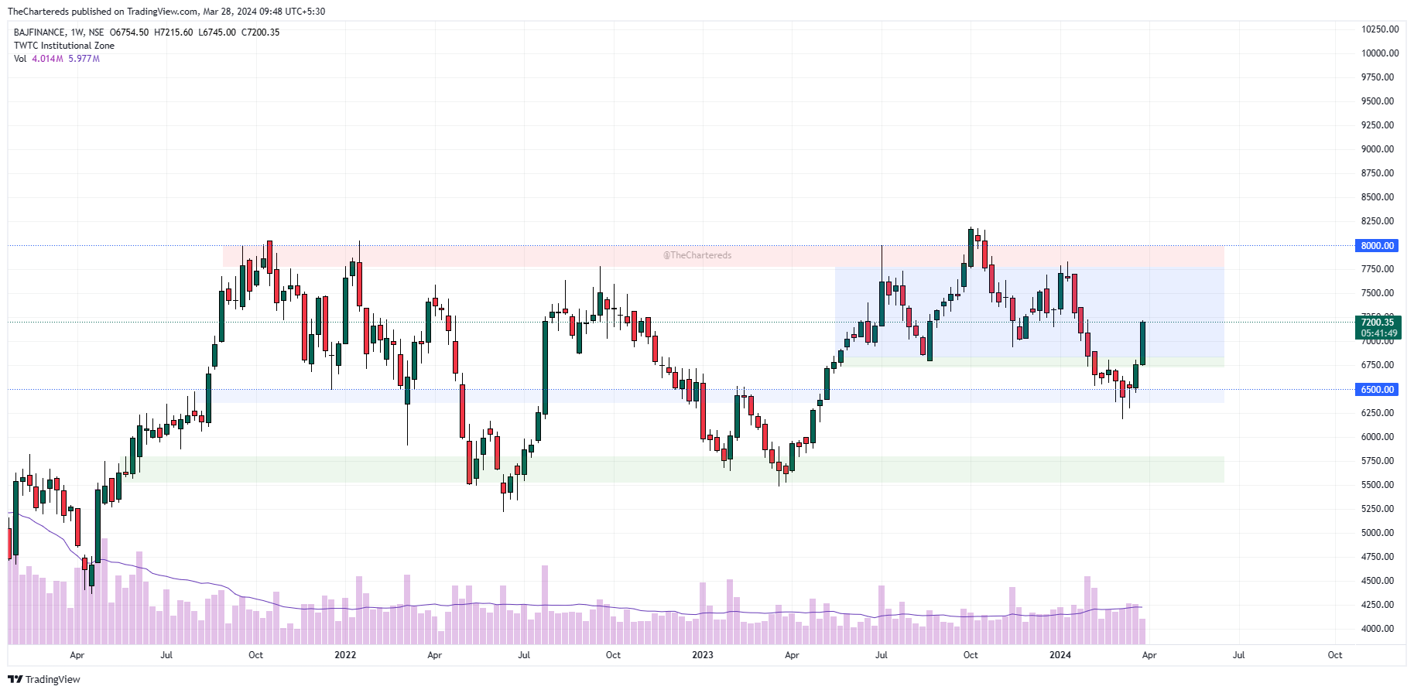
Task: Click the TradingView logo at bottom left
Action: (44, 679)
